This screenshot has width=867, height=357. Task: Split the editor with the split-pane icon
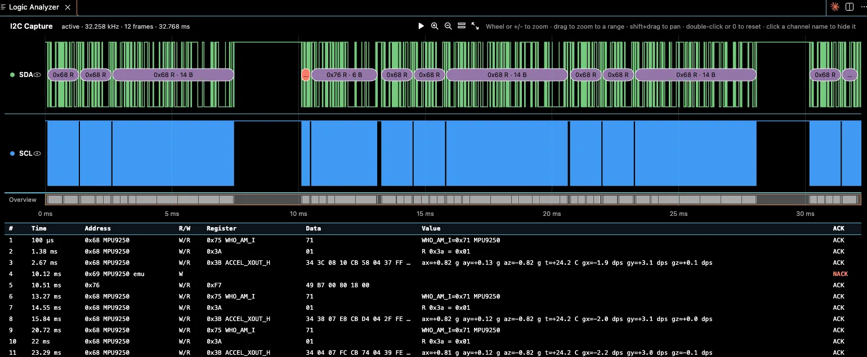850,7
